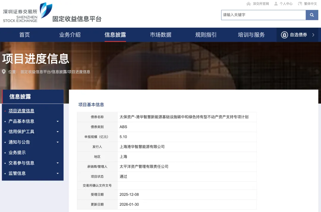Click the 交易所确认文件文号 label cell

pos(97,186)
